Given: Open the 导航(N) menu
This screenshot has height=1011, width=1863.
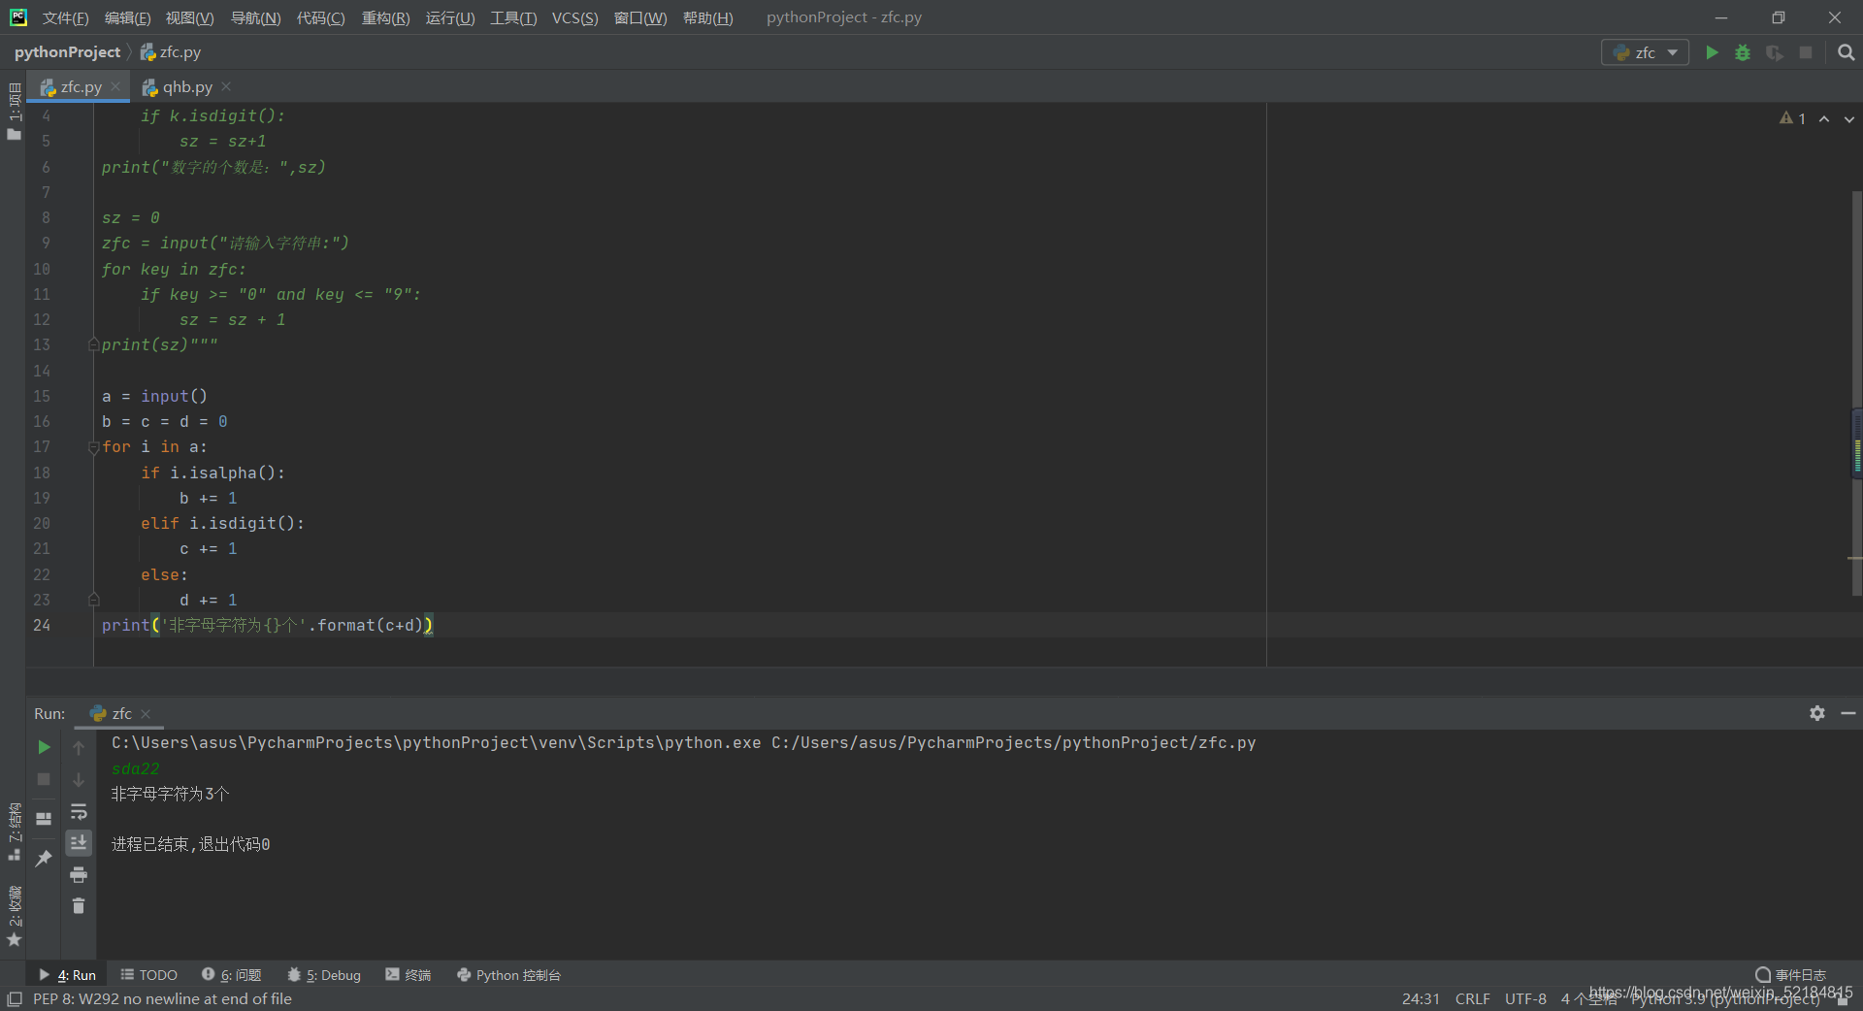Looking at the screenshot, I should pos(255,18).
